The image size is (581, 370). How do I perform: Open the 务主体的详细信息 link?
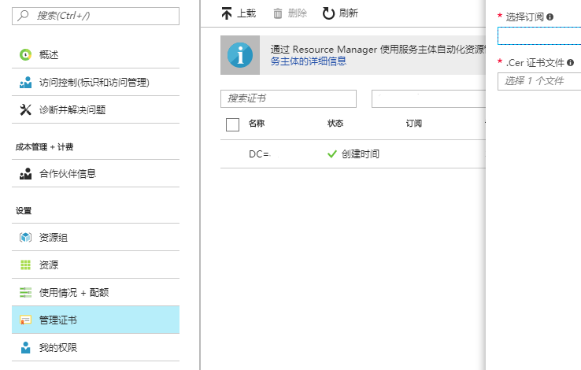click(x=309, y=61)
